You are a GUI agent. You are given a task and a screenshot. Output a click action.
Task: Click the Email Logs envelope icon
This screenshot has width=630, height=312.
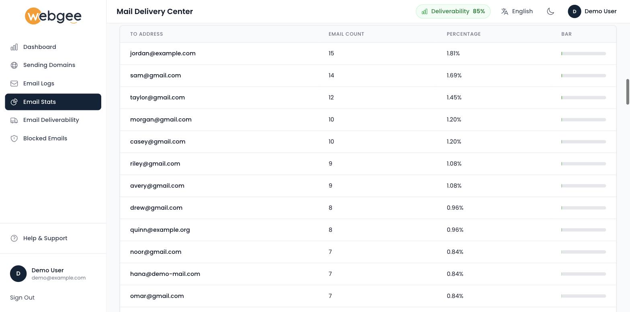click(x=14, y=83)
